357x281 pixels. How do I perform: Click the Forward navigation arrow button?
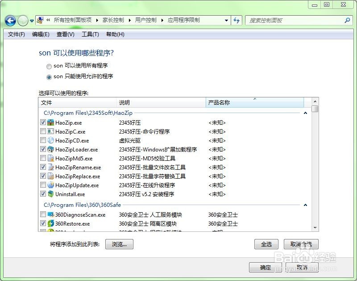point(23,21)
